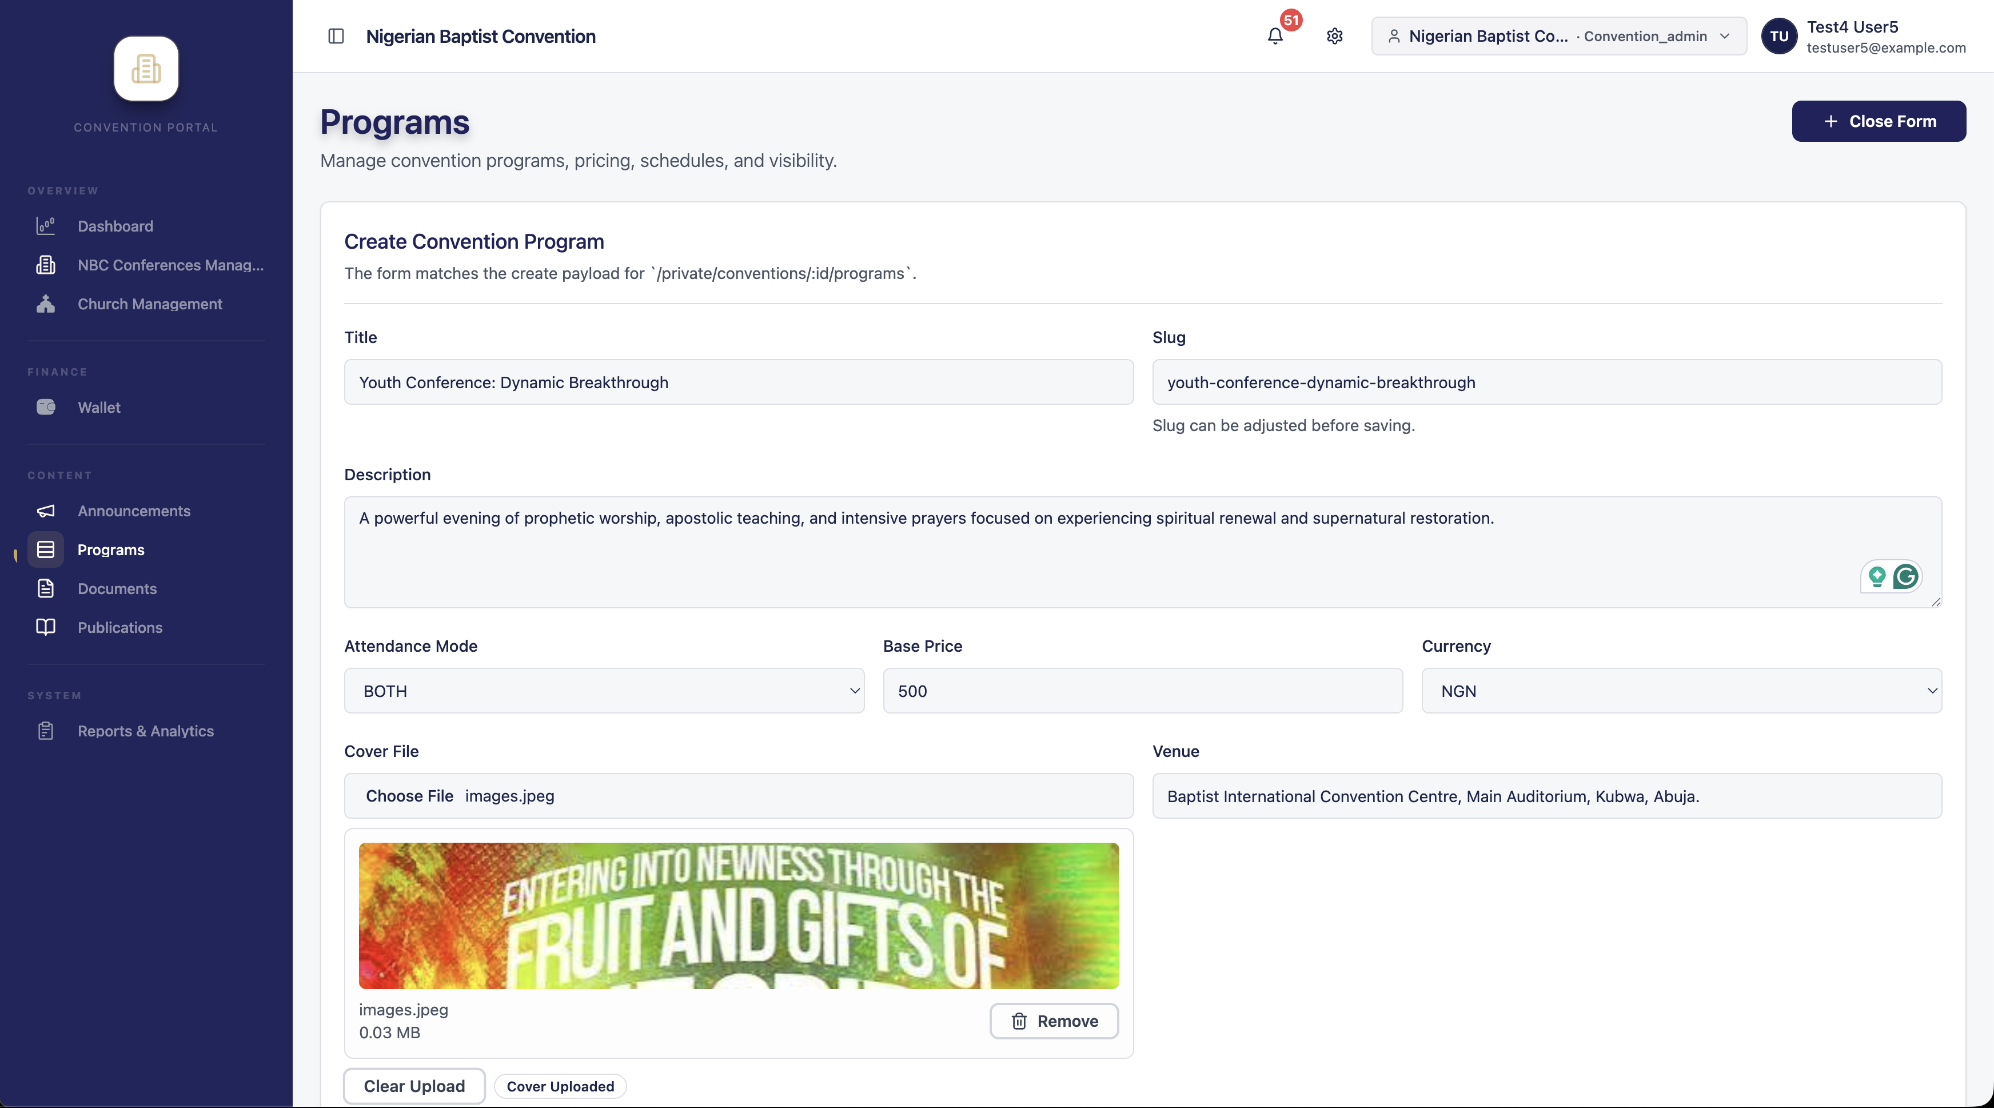Open Publications in the sidebar
This screenshot has height=1108, width=1994.
click(x=120, y=627)
